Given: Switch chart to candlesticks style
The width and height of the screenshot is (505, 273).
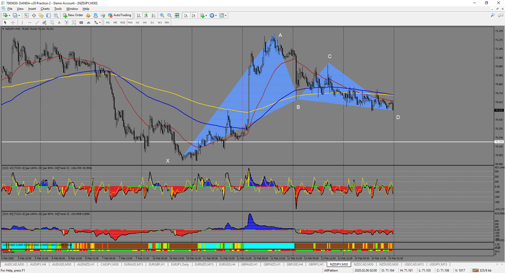Looking at the screenshot, I should (x=146, y=15).
